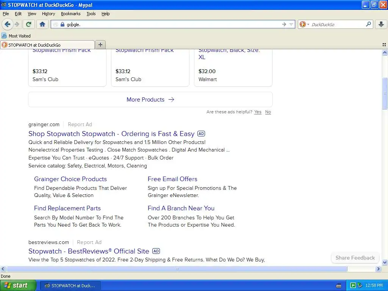
Task: Open the File menu
Action: [6, 14]
